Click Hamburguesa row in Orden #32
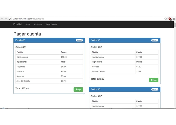Screen dimensions: 176x125 pos(125,57)
